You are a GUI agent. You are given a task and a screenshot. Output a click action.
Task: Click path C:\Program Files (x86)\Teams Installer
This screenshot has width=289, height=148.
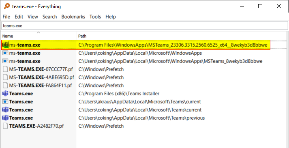tap(119, 93)
